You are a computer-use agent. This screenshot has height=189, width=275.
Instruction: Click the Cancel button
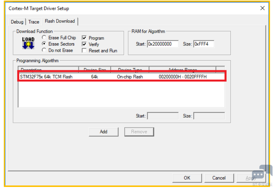tap(219, 178)
